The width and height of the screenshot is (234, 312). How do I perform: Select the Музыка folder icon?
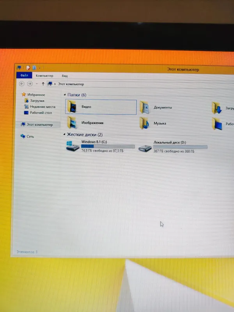click(144, 123)
